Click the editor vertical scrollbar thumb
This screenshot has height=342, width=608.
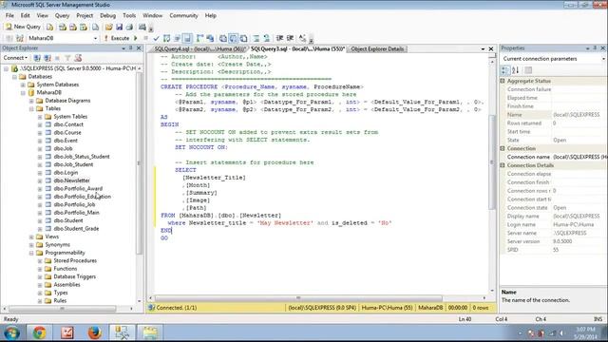pyautogui.click(x=492, y=161)
